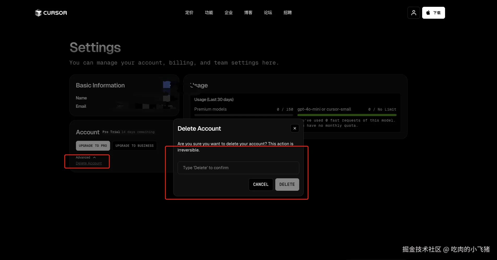Image resolution: width=497 pixels, height=260 pixels.
Task: Click "gpt-4o-mini or cursor-small" label
Action: [x=324, y=109]
